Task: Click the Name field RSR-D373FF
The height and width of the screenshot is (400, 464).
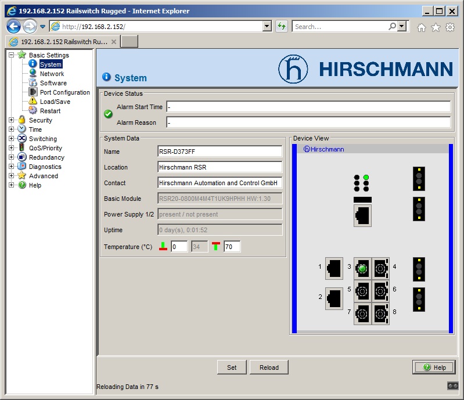Action: [220, 152]
